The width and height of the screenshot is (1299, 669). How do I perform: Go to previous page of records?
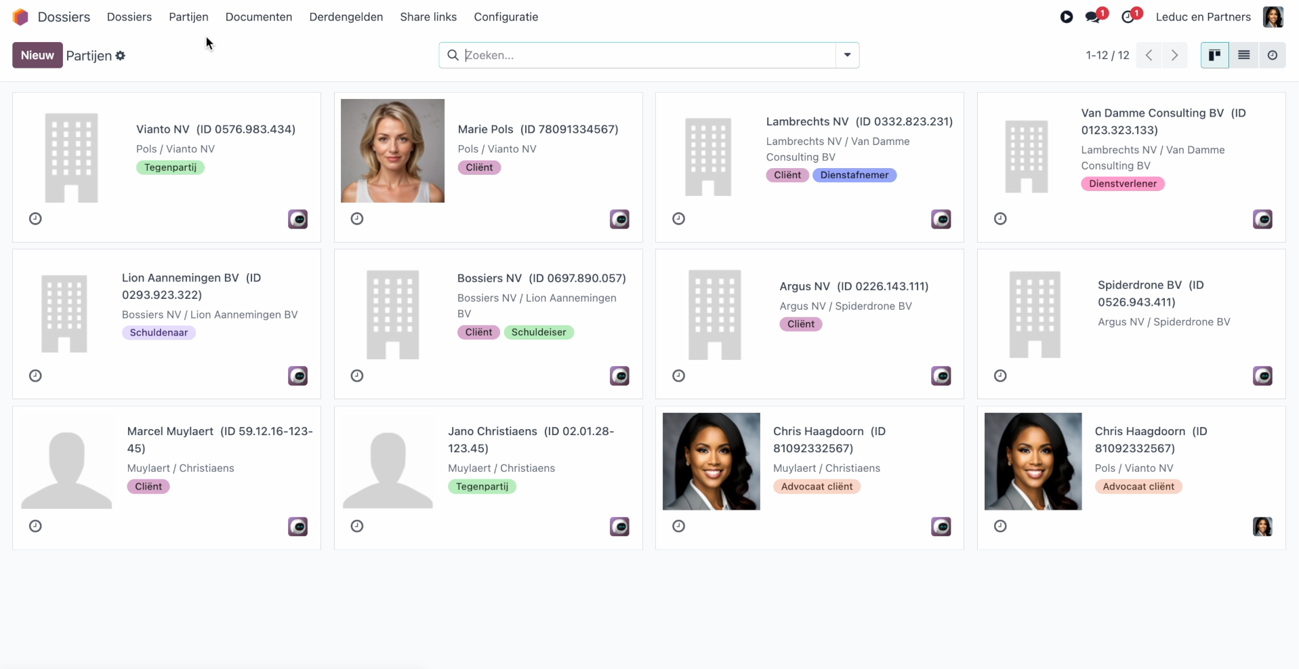pyautogui.click(x=1149, y=55)
